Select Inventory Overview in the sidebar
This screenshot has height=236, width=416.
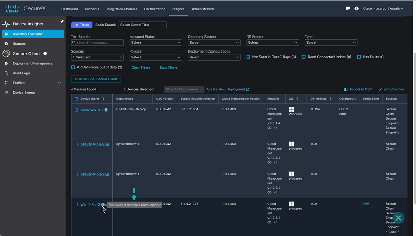33,34
